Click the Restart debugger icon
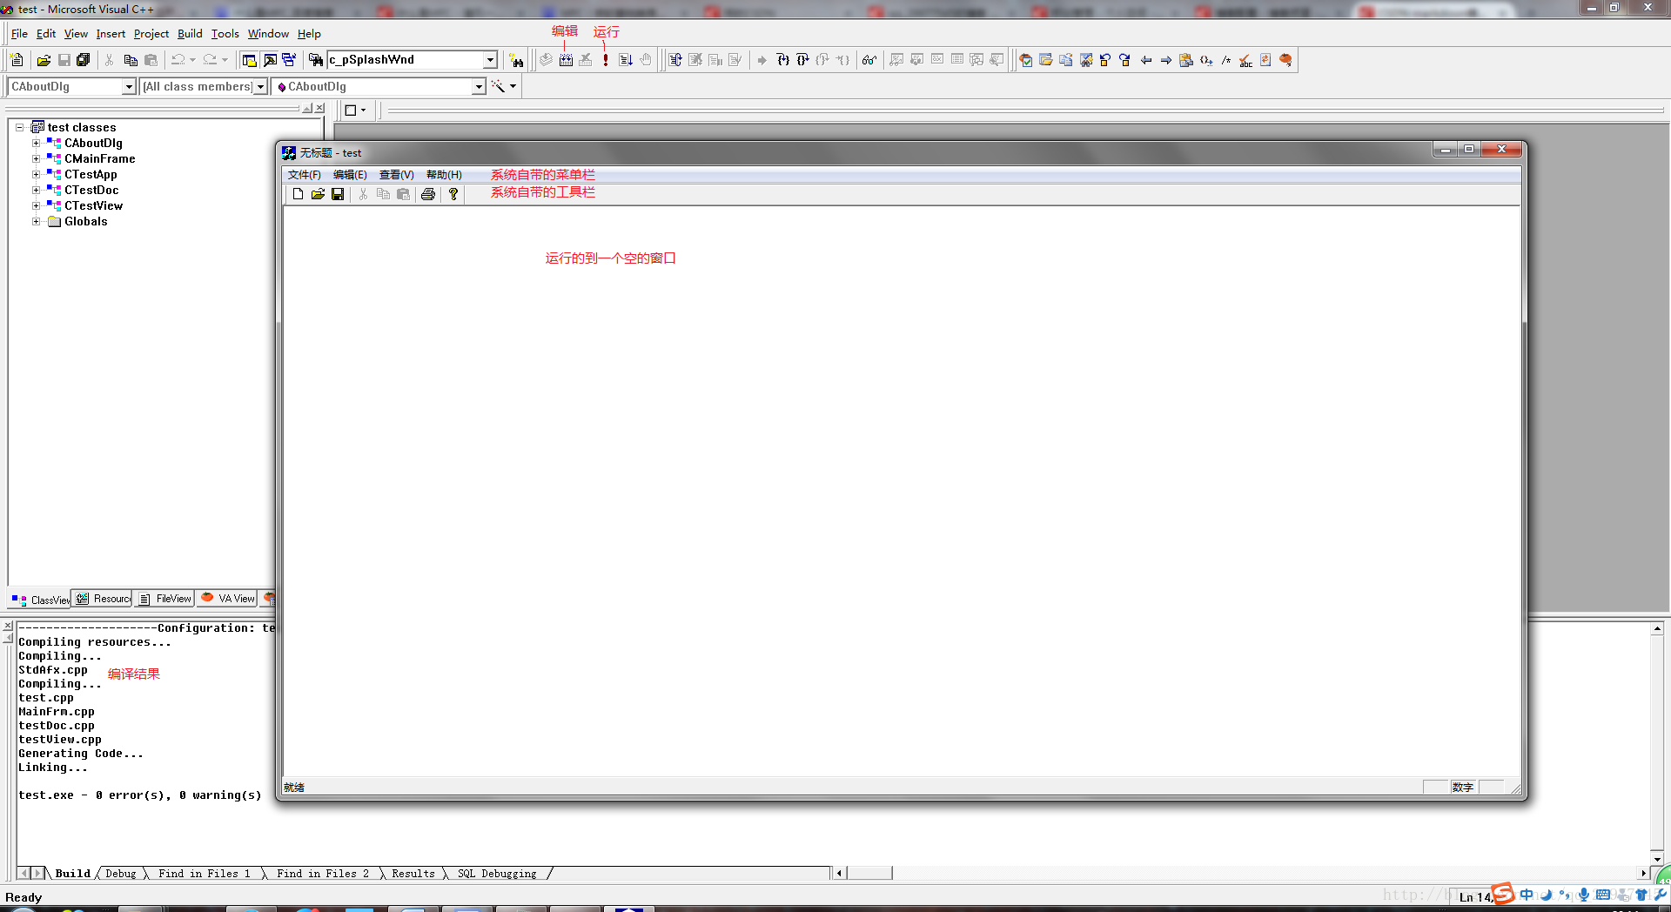The width and height of the screenshot is (1671, 912). [x=675, y=60]
